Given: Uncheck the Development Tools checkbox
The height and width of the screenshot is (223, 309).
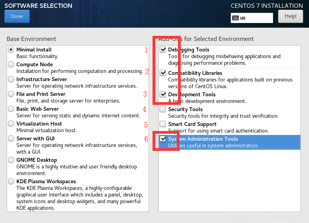Looking at the screenshot, I should [x=163, y=94].
